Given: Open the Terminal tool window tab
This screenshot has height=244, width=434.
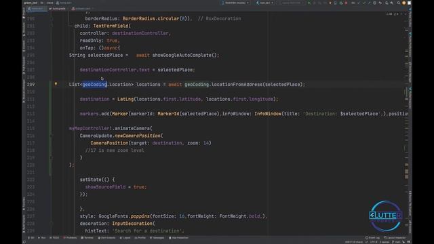Looking at the screenshot, I should (87, 238).
